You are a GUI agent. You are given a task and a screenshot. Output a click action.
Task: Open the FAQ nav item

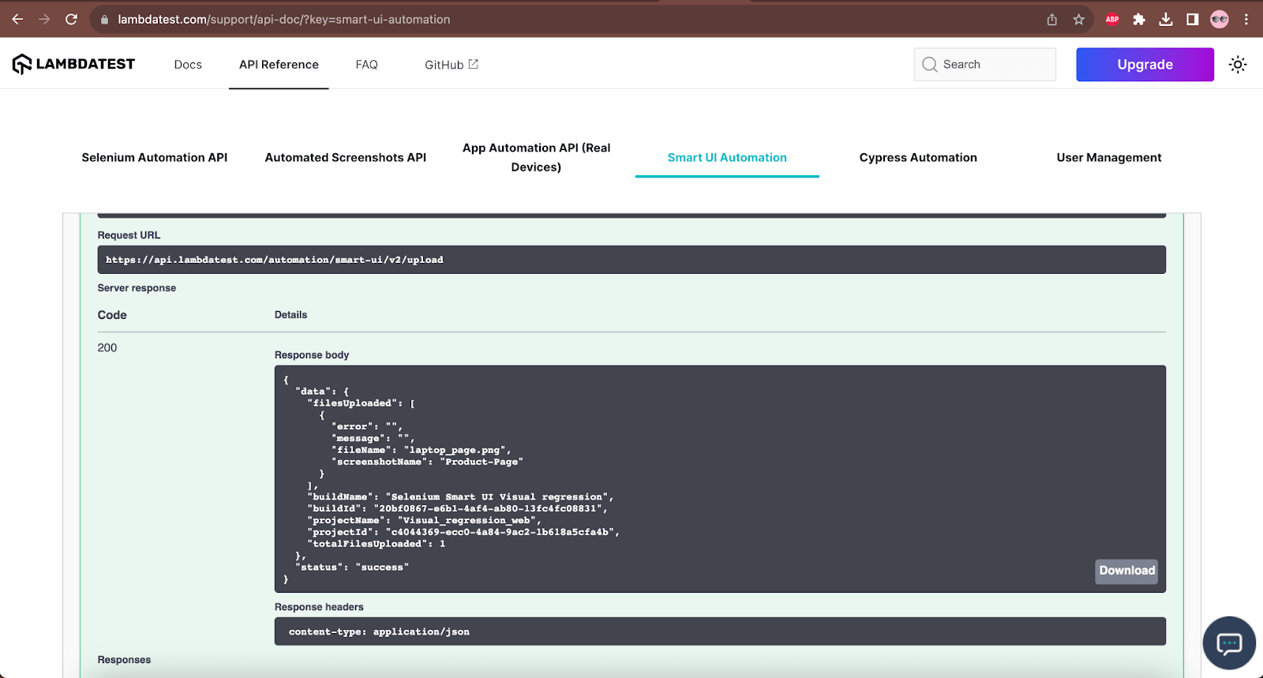click(366, 65)
